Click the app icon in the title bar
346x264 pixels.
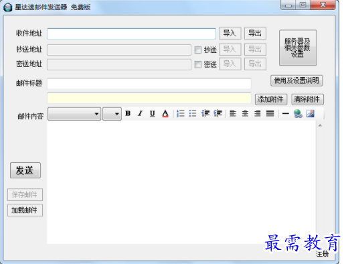pos(8,7)
